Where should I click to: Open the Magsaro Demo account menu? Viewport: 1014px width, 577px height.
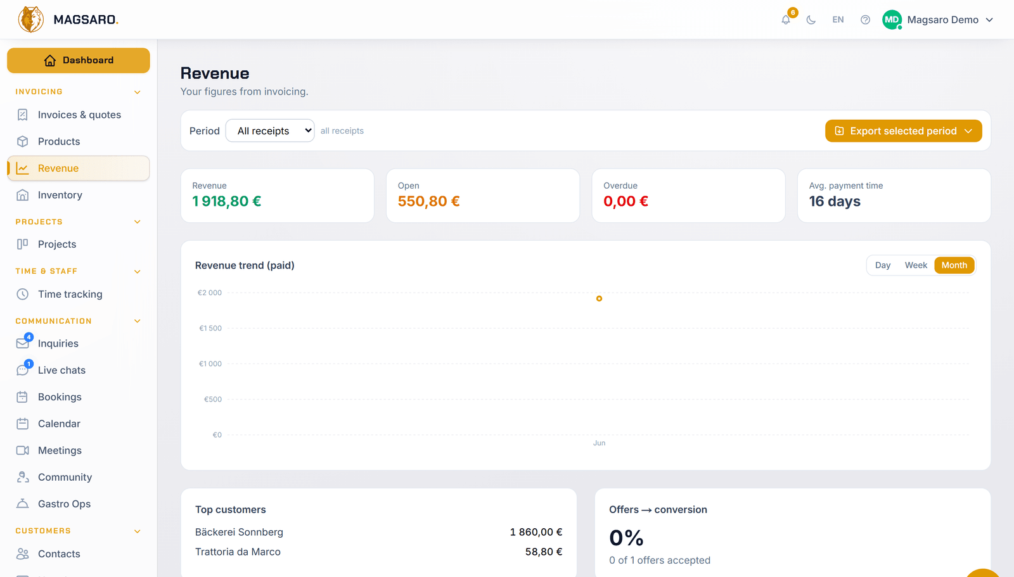938,20
